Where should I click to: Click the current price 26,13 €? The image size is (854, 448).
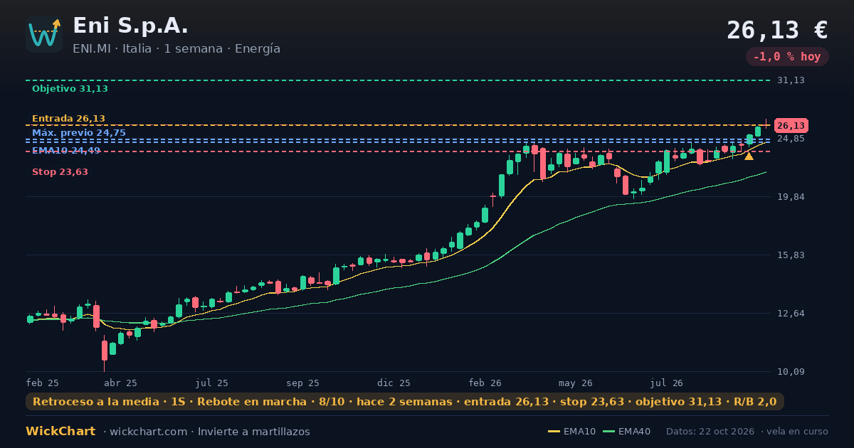click(x=777, y=31)
